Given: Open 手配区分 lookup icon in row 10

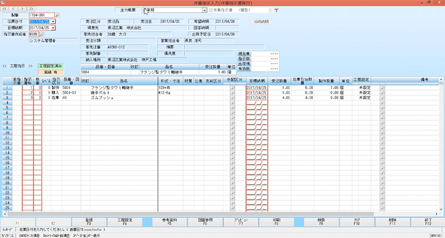Looking at the screenshot, I should point(233,133).
